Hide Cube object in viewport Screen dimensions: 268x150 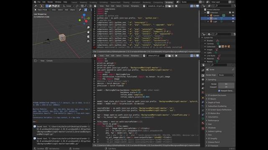click(x=233, y=18)
